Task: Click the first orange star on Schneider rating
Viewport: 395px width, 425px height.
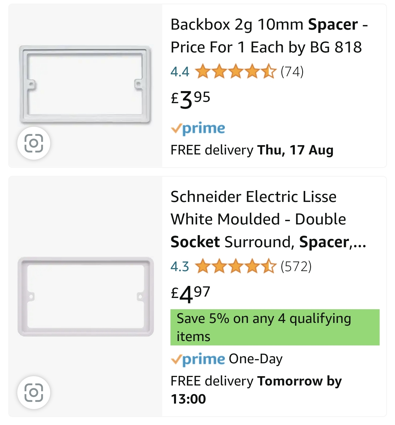Action: pyautogui.click(x=203, y=267)
